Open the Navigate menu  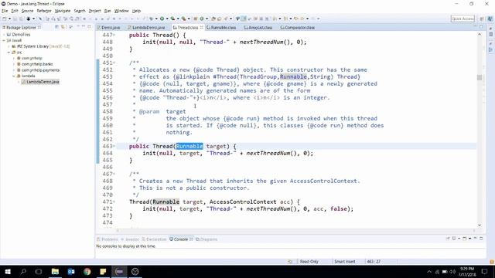tap(63, 11)
